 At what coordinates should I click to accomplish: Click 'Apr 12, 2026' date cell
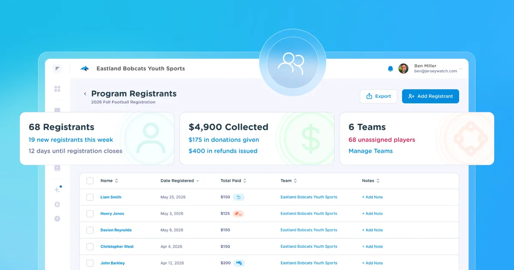click(173, 263)
